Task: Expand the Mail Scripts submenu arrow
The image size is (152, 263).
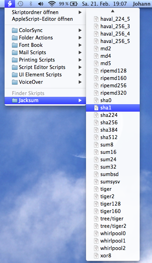Action: coord(80,52)
